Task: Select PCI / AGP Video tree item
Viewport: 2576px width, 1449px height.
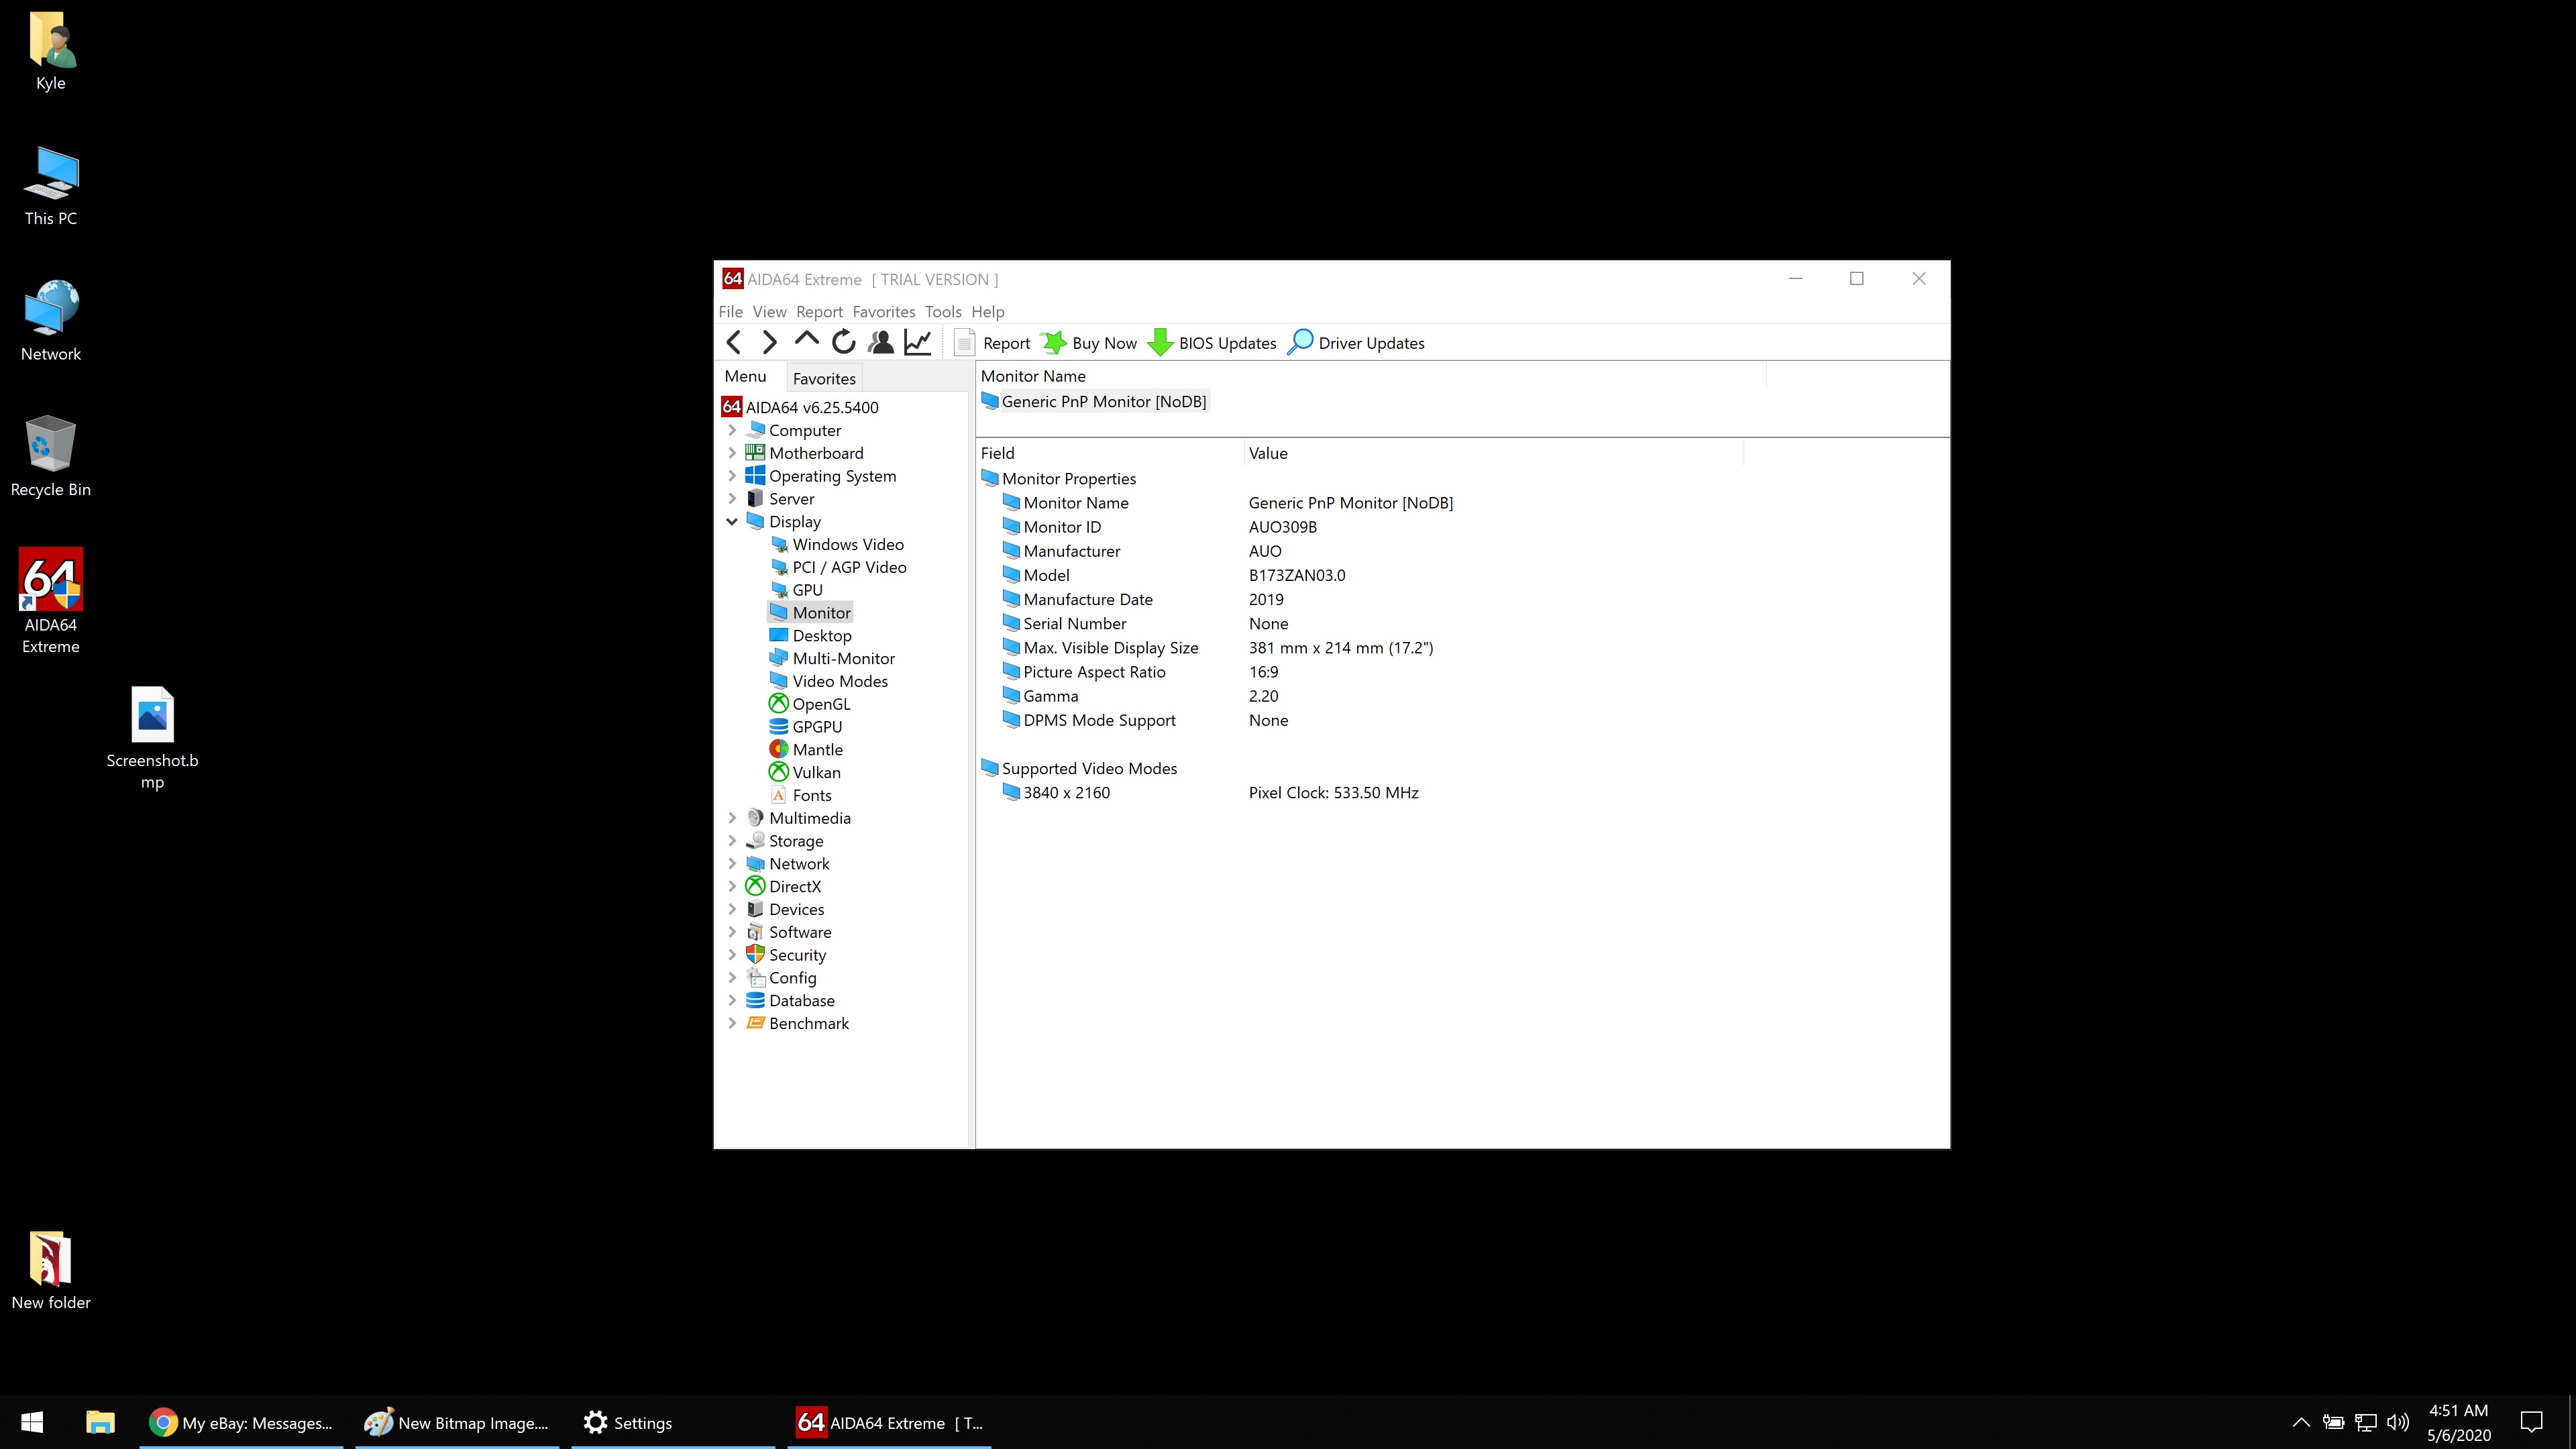Action: tap(838, 568)
